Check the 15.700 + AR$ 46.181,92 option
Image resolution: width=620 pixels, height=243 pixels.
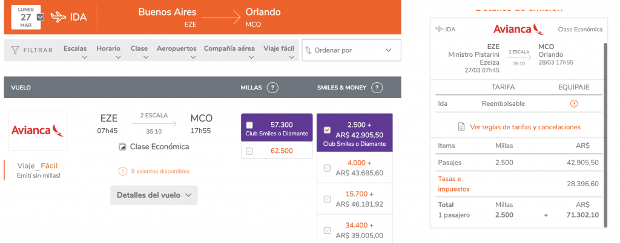click(327, 199)
